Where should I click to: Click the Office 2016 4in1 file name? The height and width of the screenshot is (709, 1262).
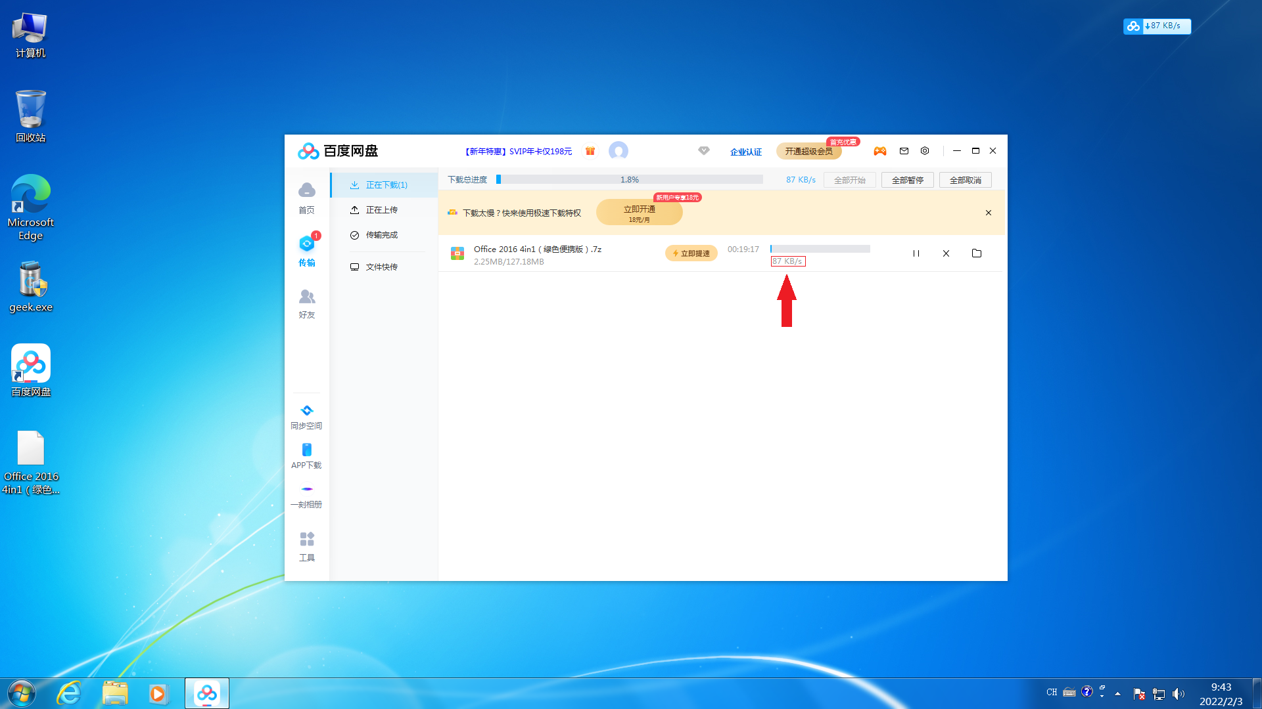point(537,249)
